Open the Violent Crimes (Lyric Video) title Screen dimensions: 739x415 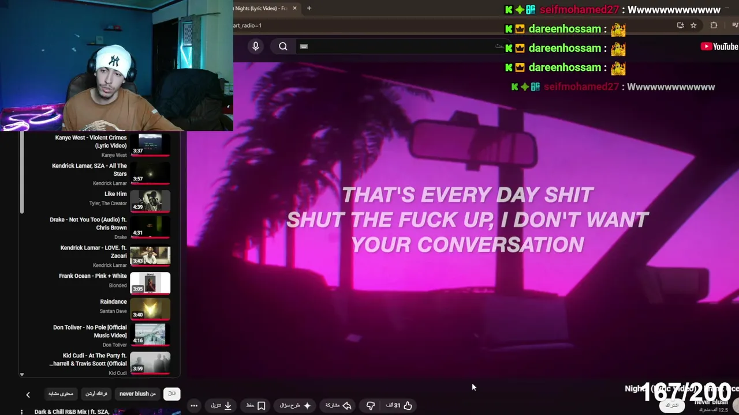[x=91, y=142]
